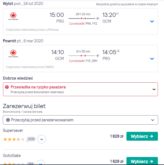Open the 1079 reviews bubble for Supersaver
Image resolution: width=164 pixels, height=165 pixels.
point(31,139)
